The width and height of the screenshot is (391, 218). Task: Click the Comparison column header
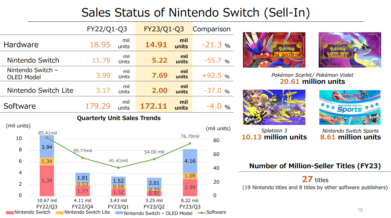(212, 29)
